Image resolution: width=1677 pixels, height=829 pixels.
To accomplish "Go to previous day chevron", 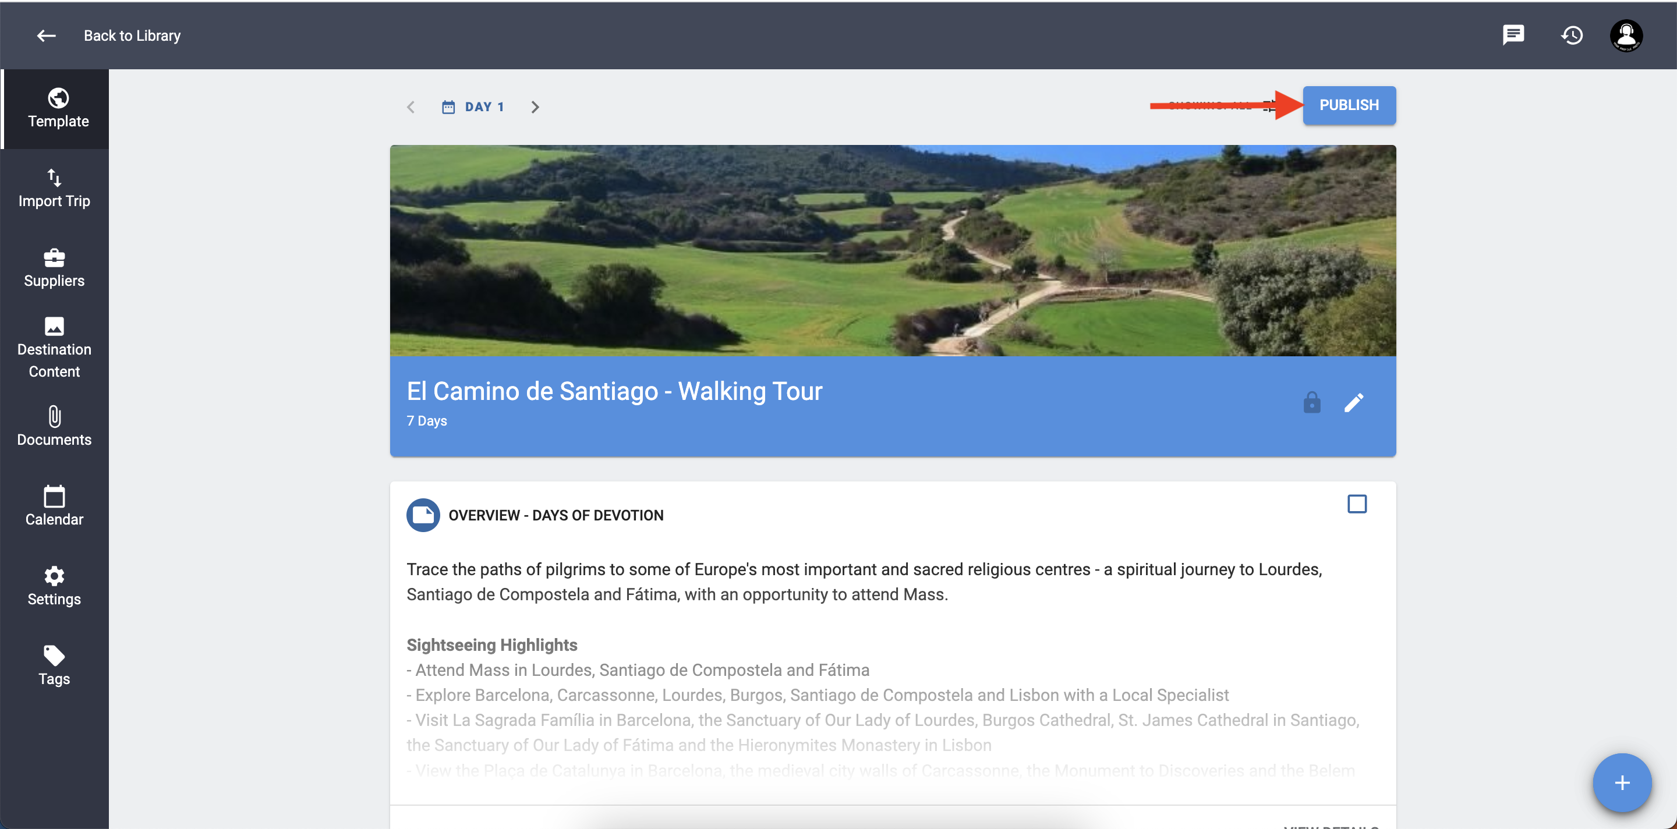I will point(411,107).
